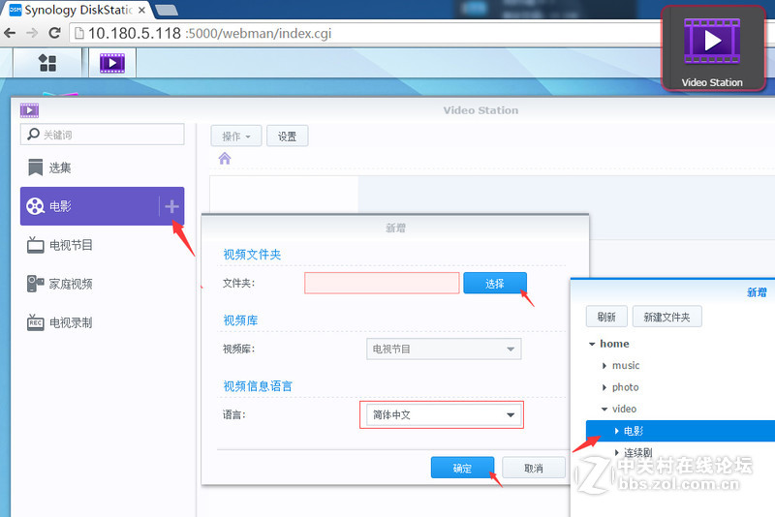Image resolution: width=775 pixels, height=517 pixels.
Task: Click the 新建文件夹 new folder button
Action: click(666, 317)
